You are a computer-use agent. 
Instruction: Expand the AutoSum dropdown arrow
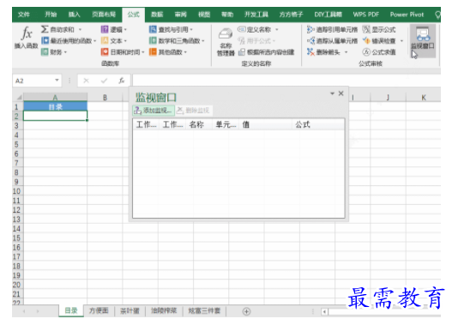click(80, 29)
